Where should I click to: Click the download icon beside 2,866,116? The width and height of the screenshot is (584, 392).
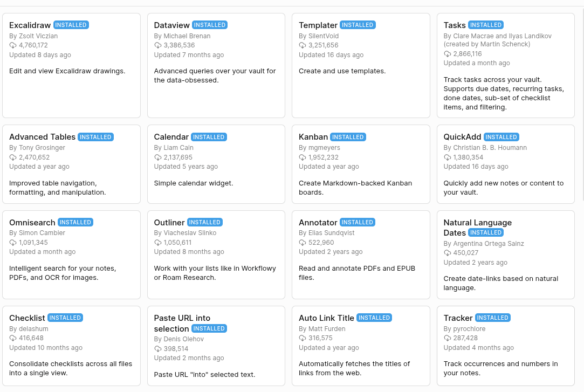tap(448, 54)
